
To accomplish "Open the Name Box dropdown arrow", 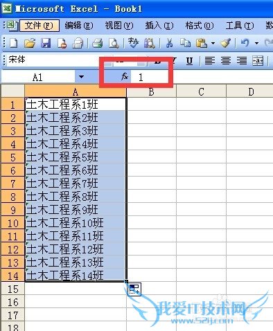I will 81,77.
